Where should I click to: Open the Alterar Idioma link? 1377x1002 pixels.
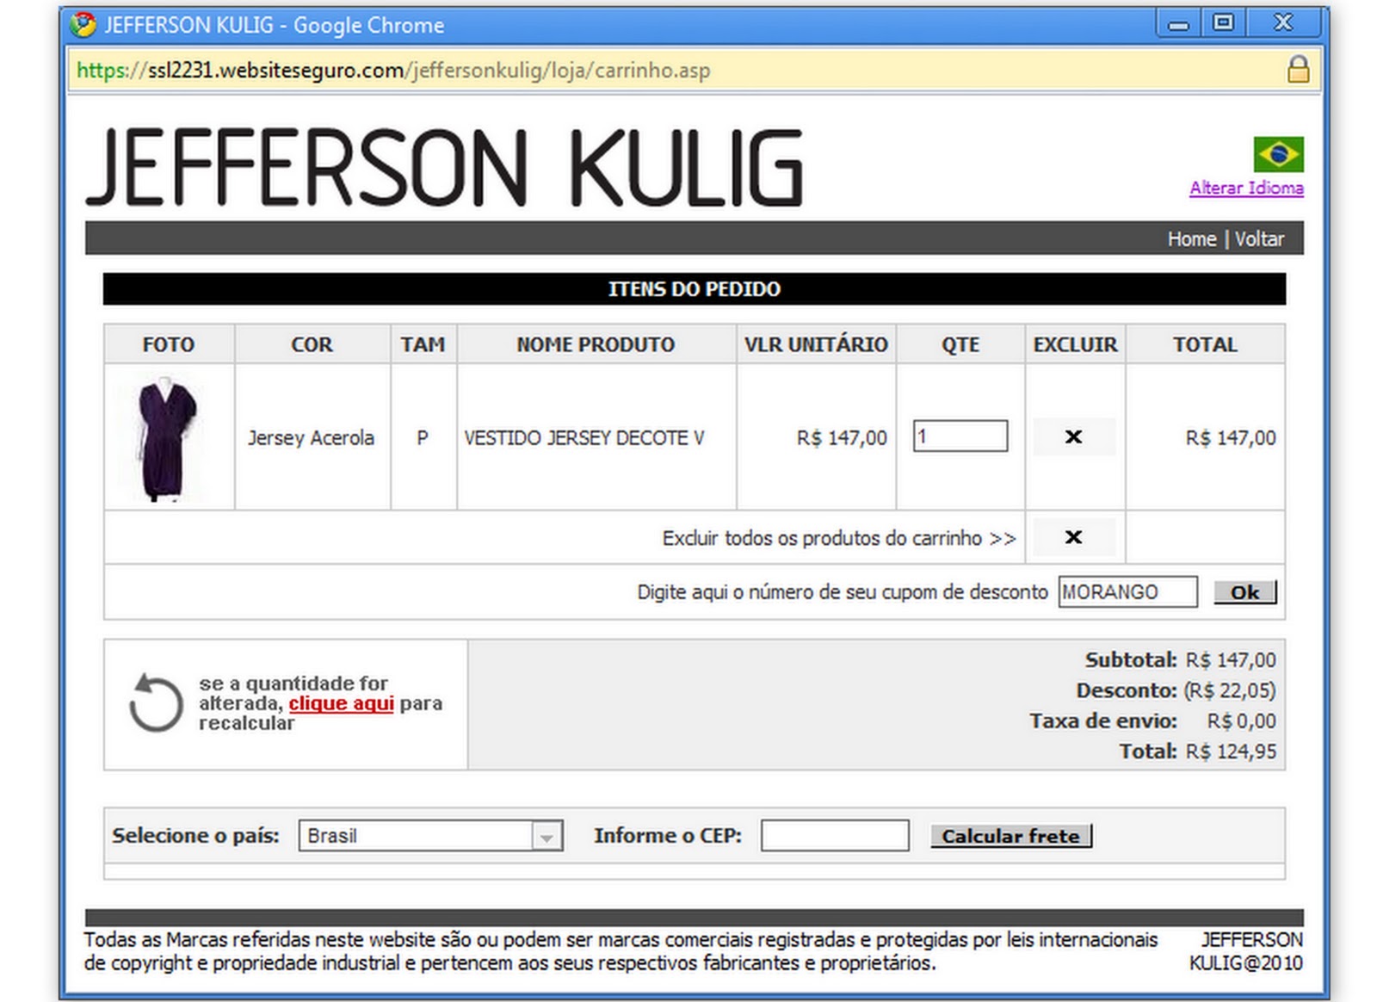coord(1246,188)
